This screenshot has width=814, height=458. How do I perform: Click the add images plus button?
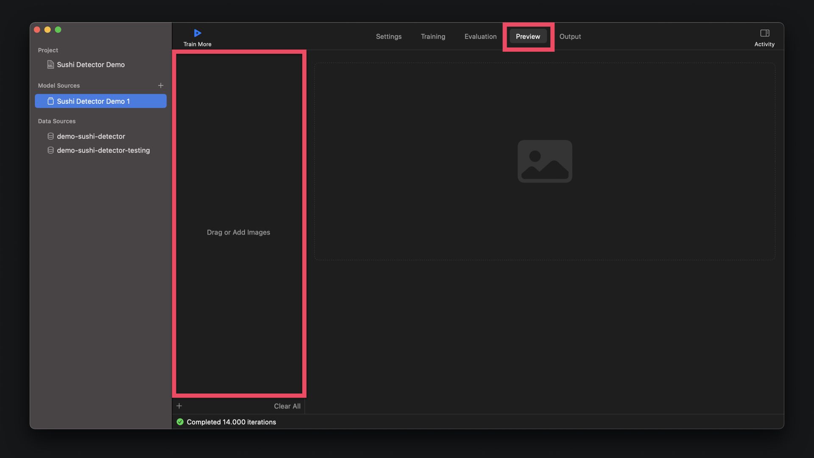179,406
